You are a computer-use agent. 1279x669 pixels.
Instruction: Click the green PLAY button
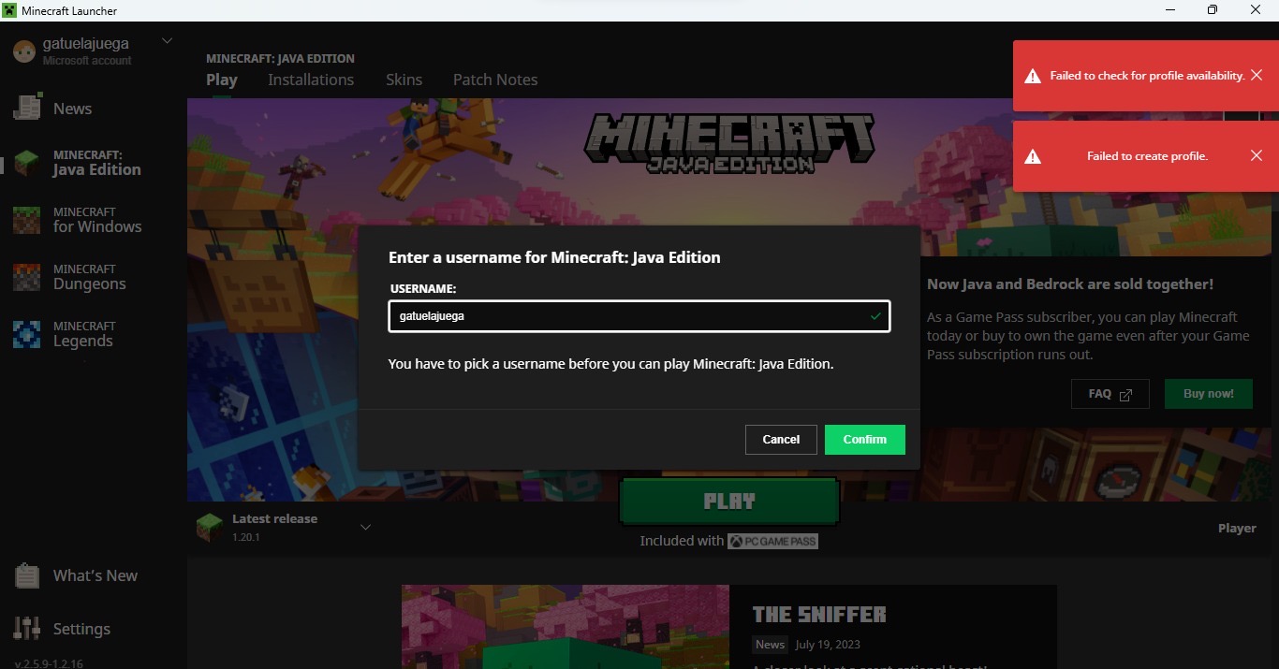pos(729,502)
